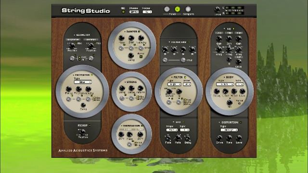Toggle the Pickup module on/off LED

[90, 125]
